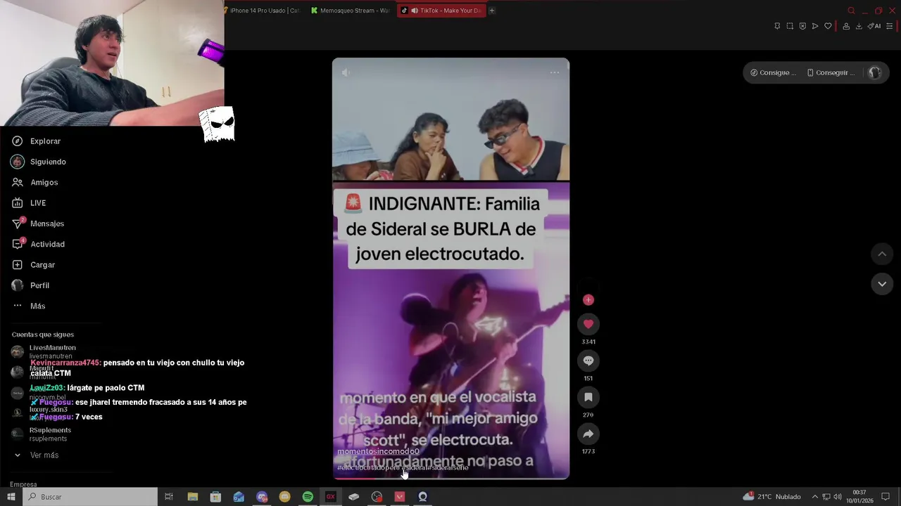Viewport: 901px width, 506px height.
Task: Like the video with the heart icon
Action: click(588, 324)
